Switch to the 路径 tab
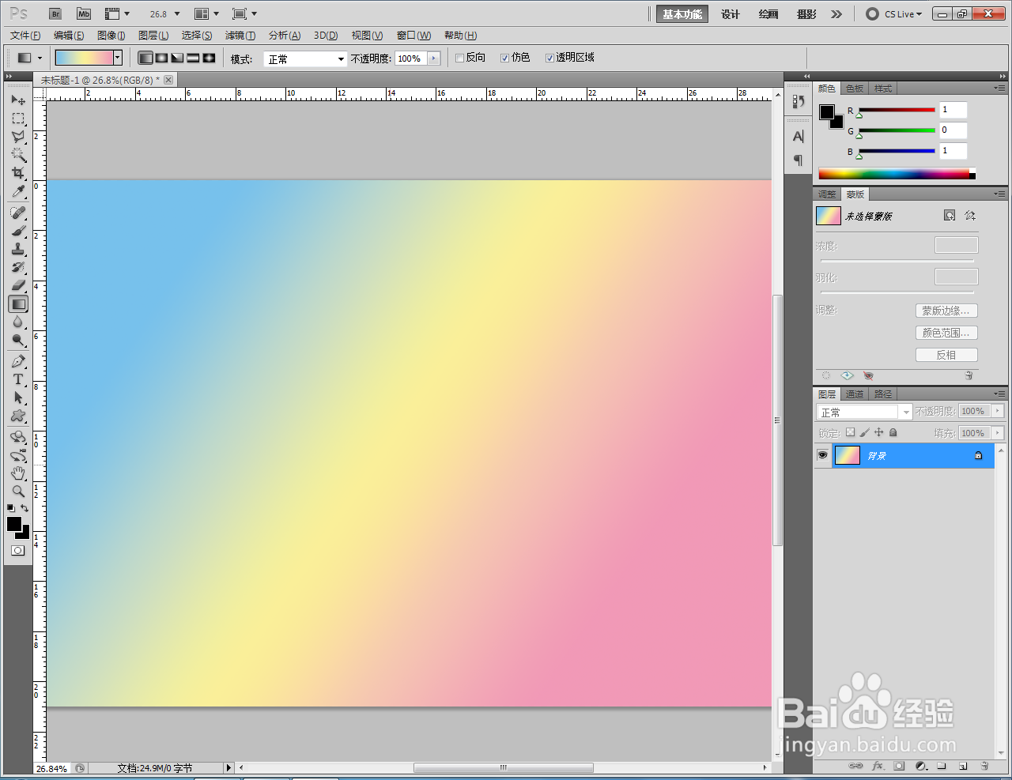The image size is (1012, 780). pos(883,394)
